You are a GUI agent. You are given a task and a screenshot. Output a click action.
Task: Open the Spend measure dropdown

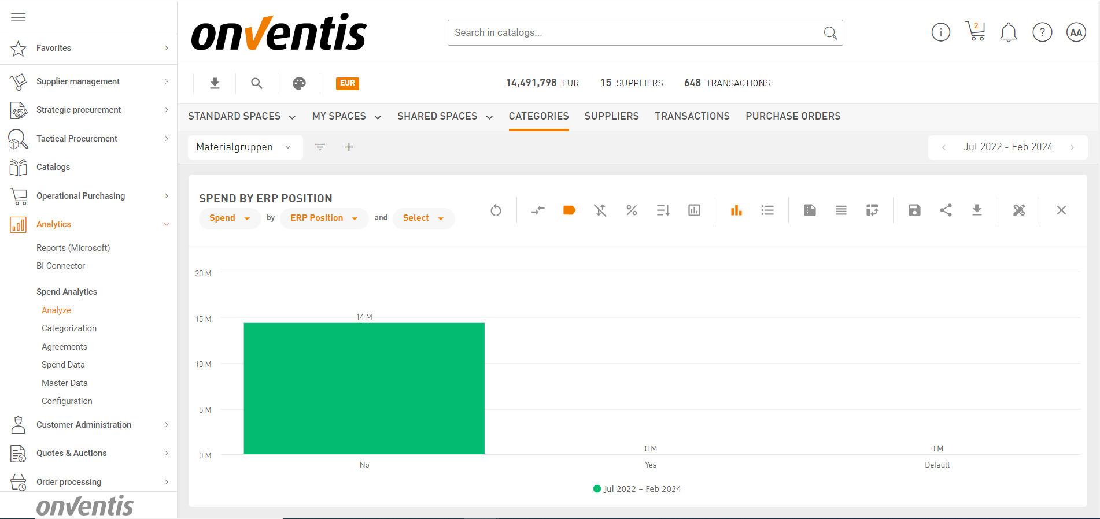(x=230, y=218)
